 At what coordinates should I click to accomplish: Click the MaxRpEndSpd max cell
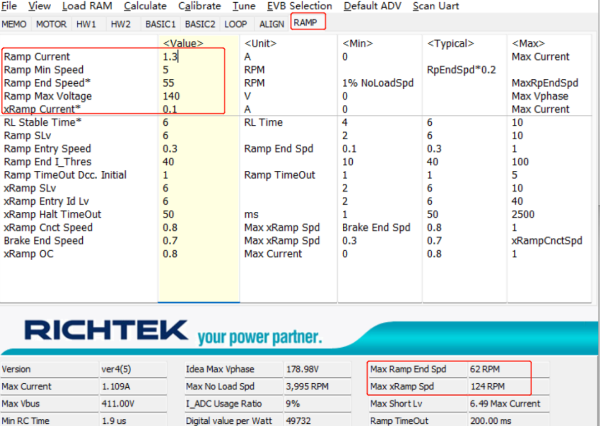[x=545, y=83]
